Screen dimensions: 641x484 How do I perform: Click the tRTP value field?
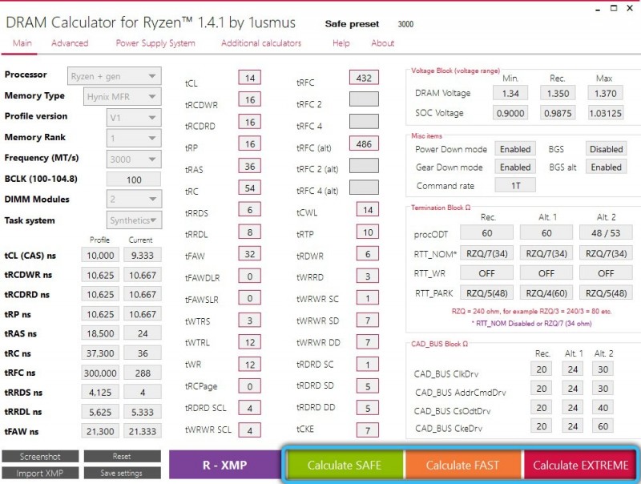(x=368, y=232)
